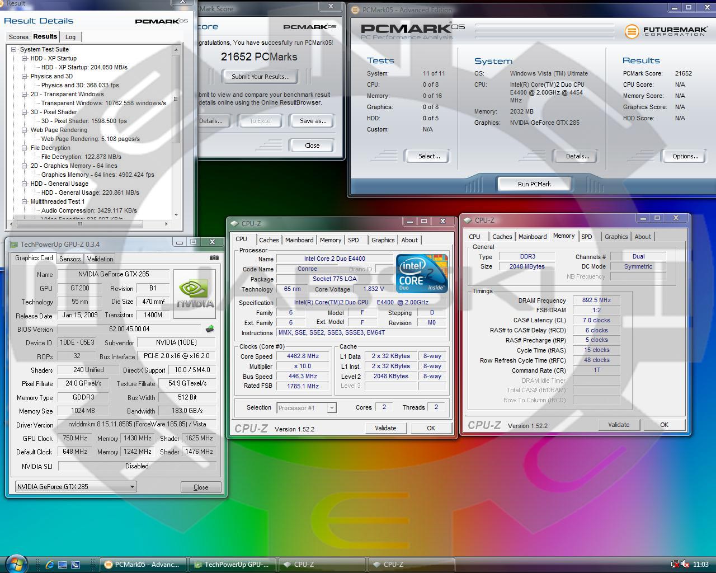Click Validate in CPU-Z processor window
716x573 pixels.
[385, 428]
